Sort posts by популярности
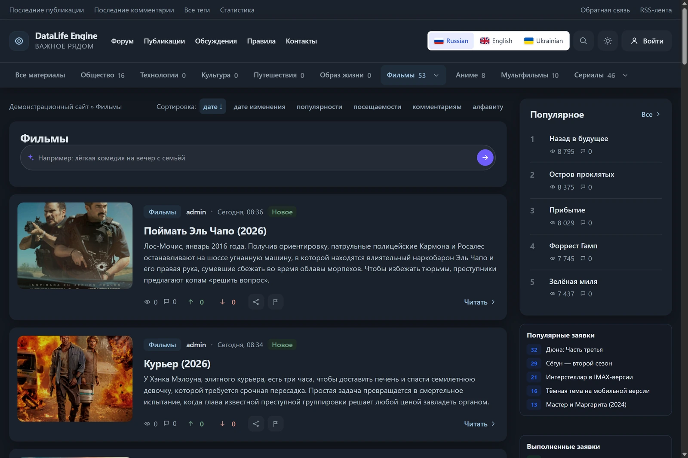This screenshot has height=458, width=688. pos(319,106)
